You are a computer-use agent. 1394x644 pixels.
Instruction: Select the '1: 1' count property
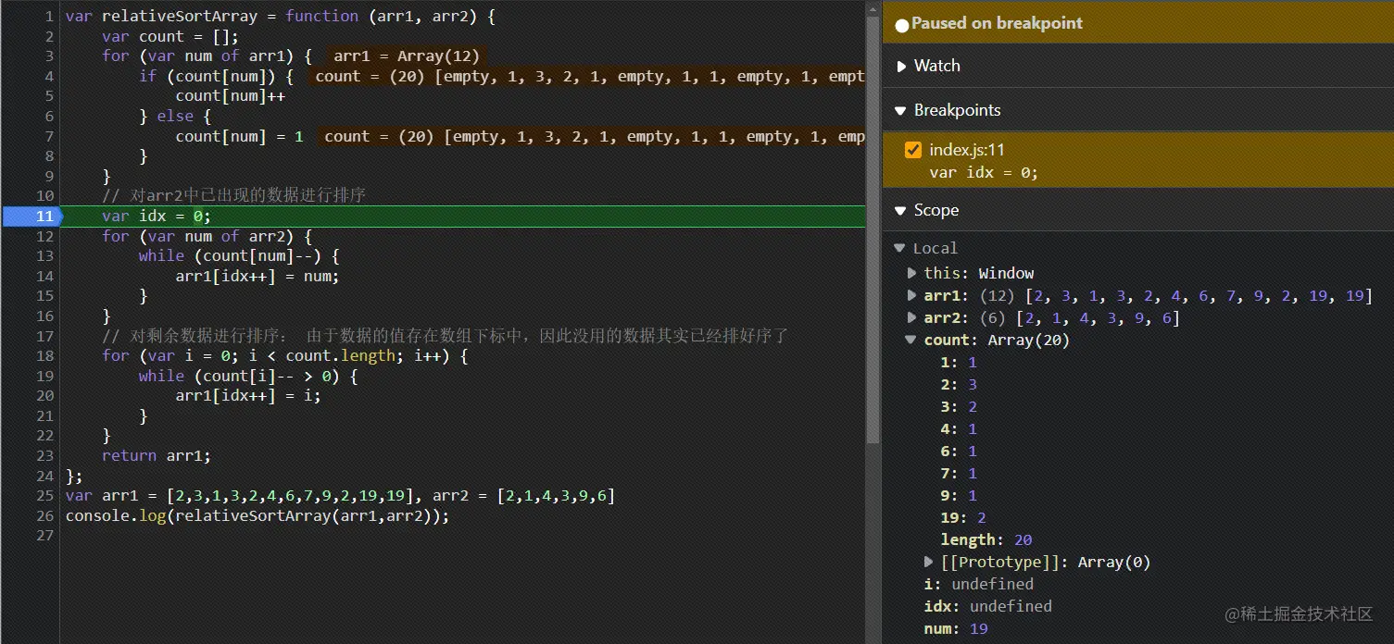pyautogui.click(x=959, y=362)
